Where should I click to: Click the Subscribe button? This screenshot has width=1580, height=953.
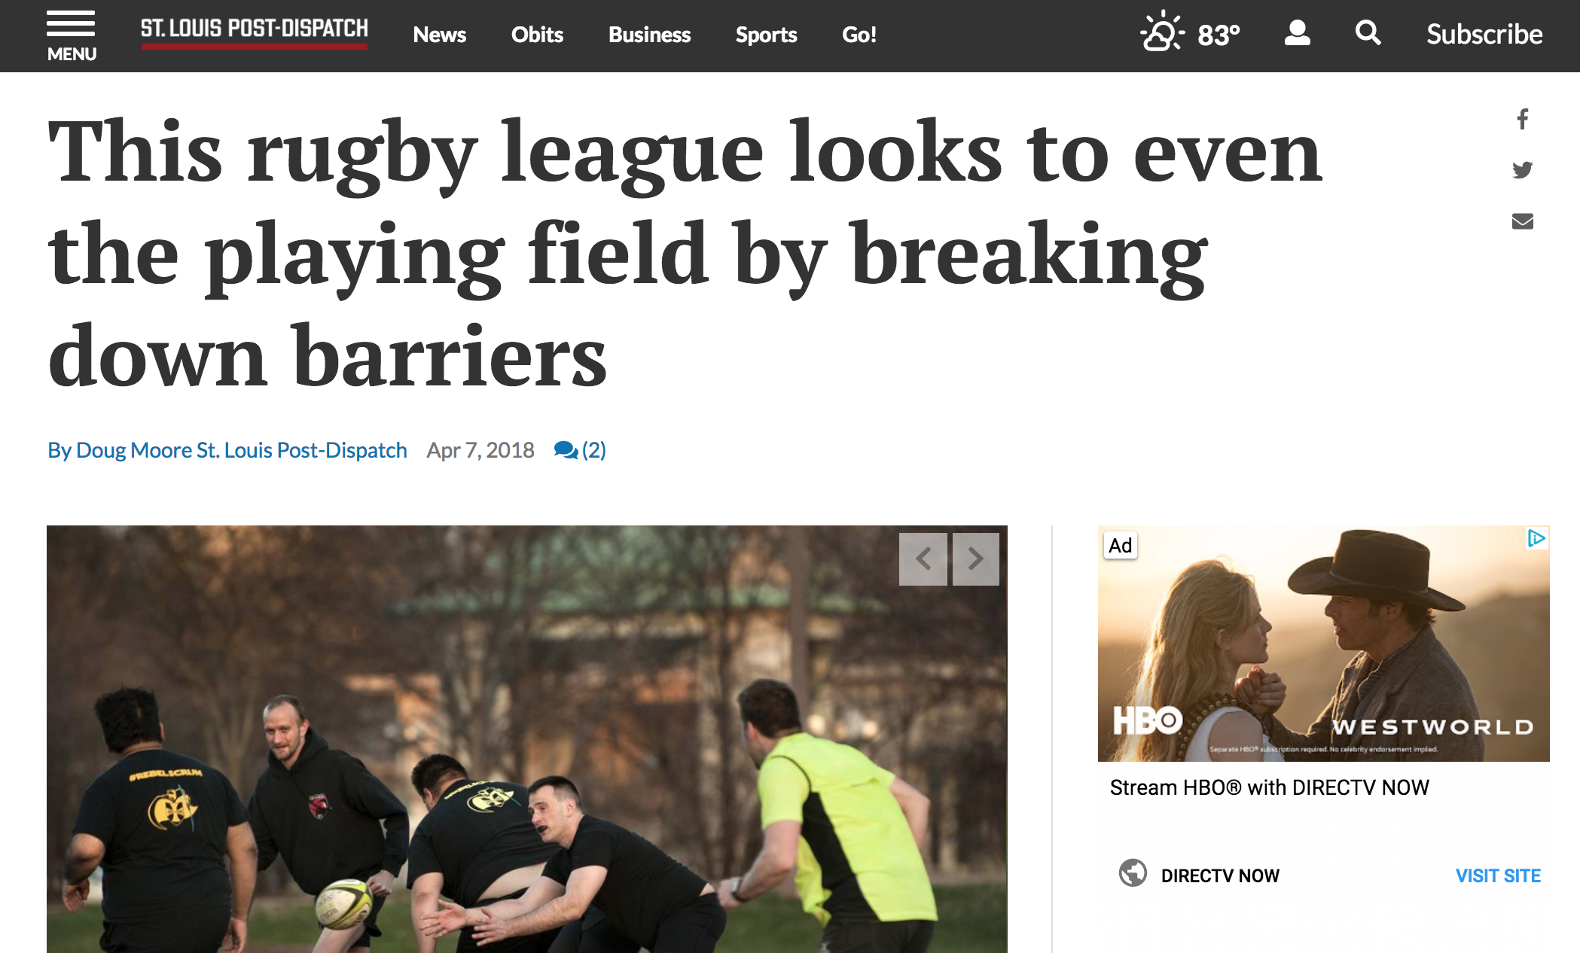click(1484, 34)
